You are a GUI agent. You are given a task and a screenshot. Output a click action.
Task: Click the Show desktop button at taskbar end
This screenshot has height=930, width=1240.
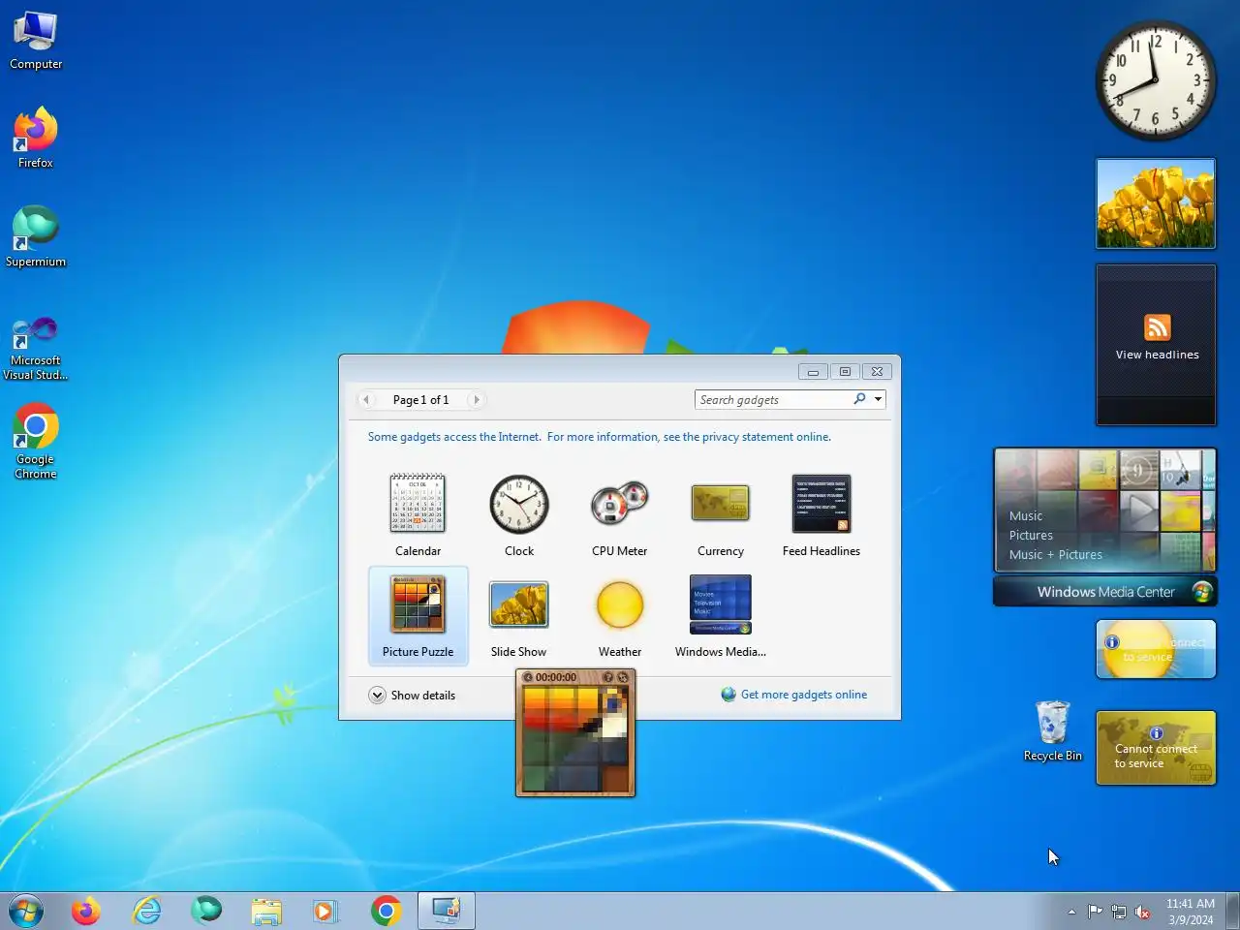(1232, 911)
